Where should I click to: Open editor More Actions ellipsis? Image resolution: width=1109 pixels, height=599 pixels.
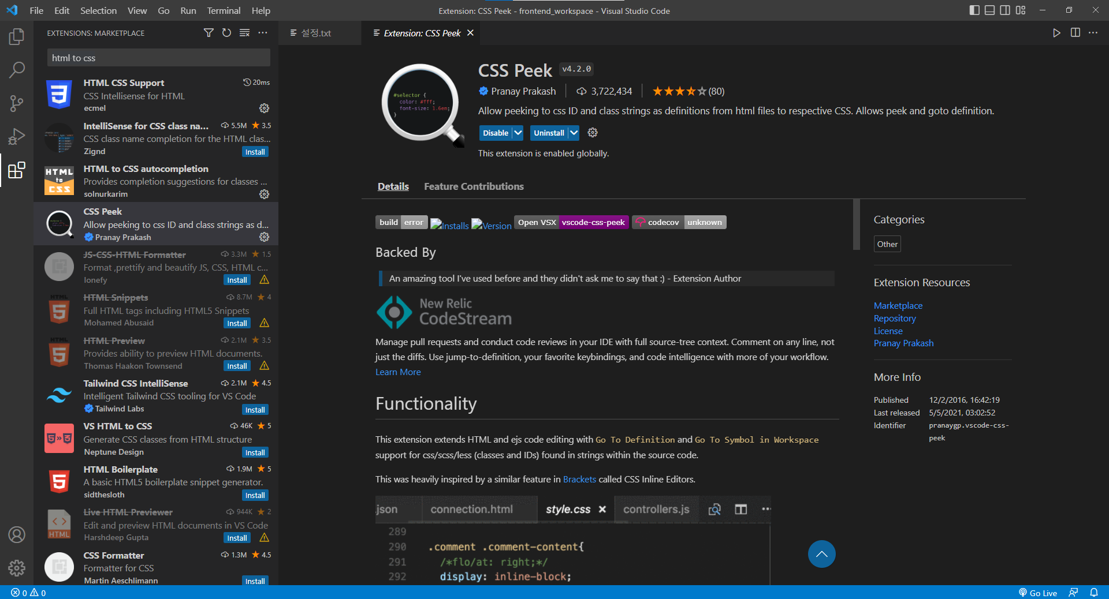1093,33
